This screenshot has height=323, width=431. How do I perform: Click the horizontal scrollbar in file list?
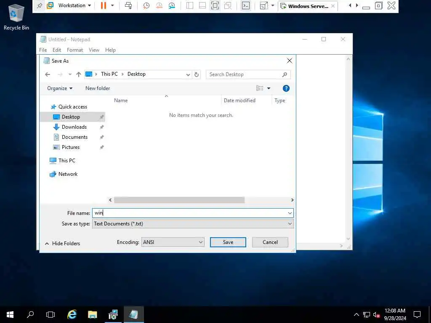179,200
